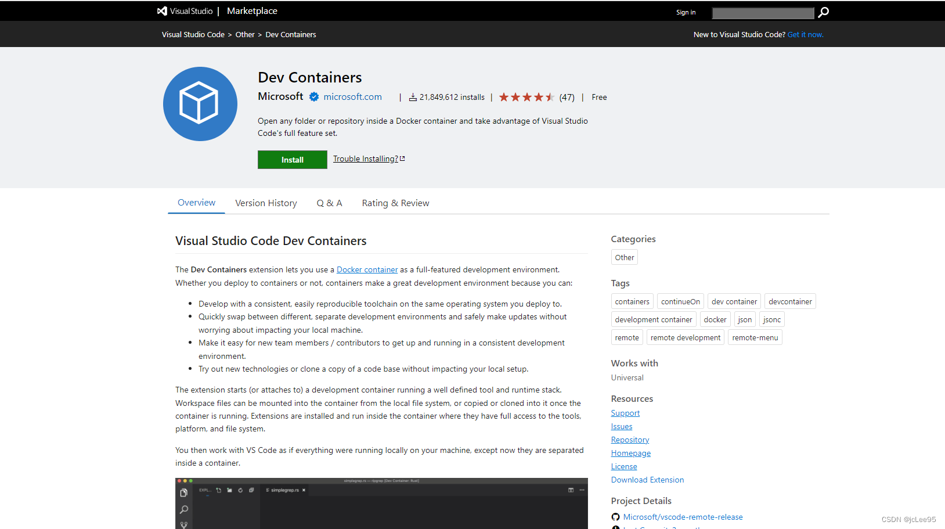Click the continueOn tag

click(x=680, y=301)
